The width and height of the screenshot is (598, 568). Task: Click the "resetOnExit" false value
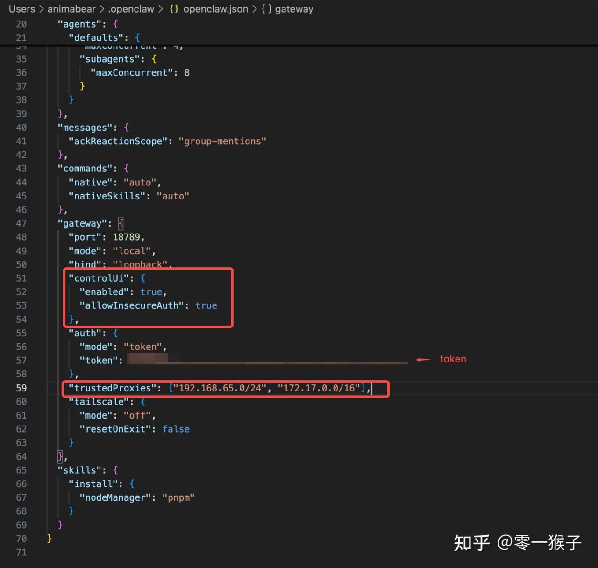click(176, 429)
